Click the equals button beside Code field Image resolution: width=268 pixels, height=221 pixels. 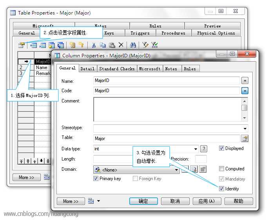pos(245,91)
